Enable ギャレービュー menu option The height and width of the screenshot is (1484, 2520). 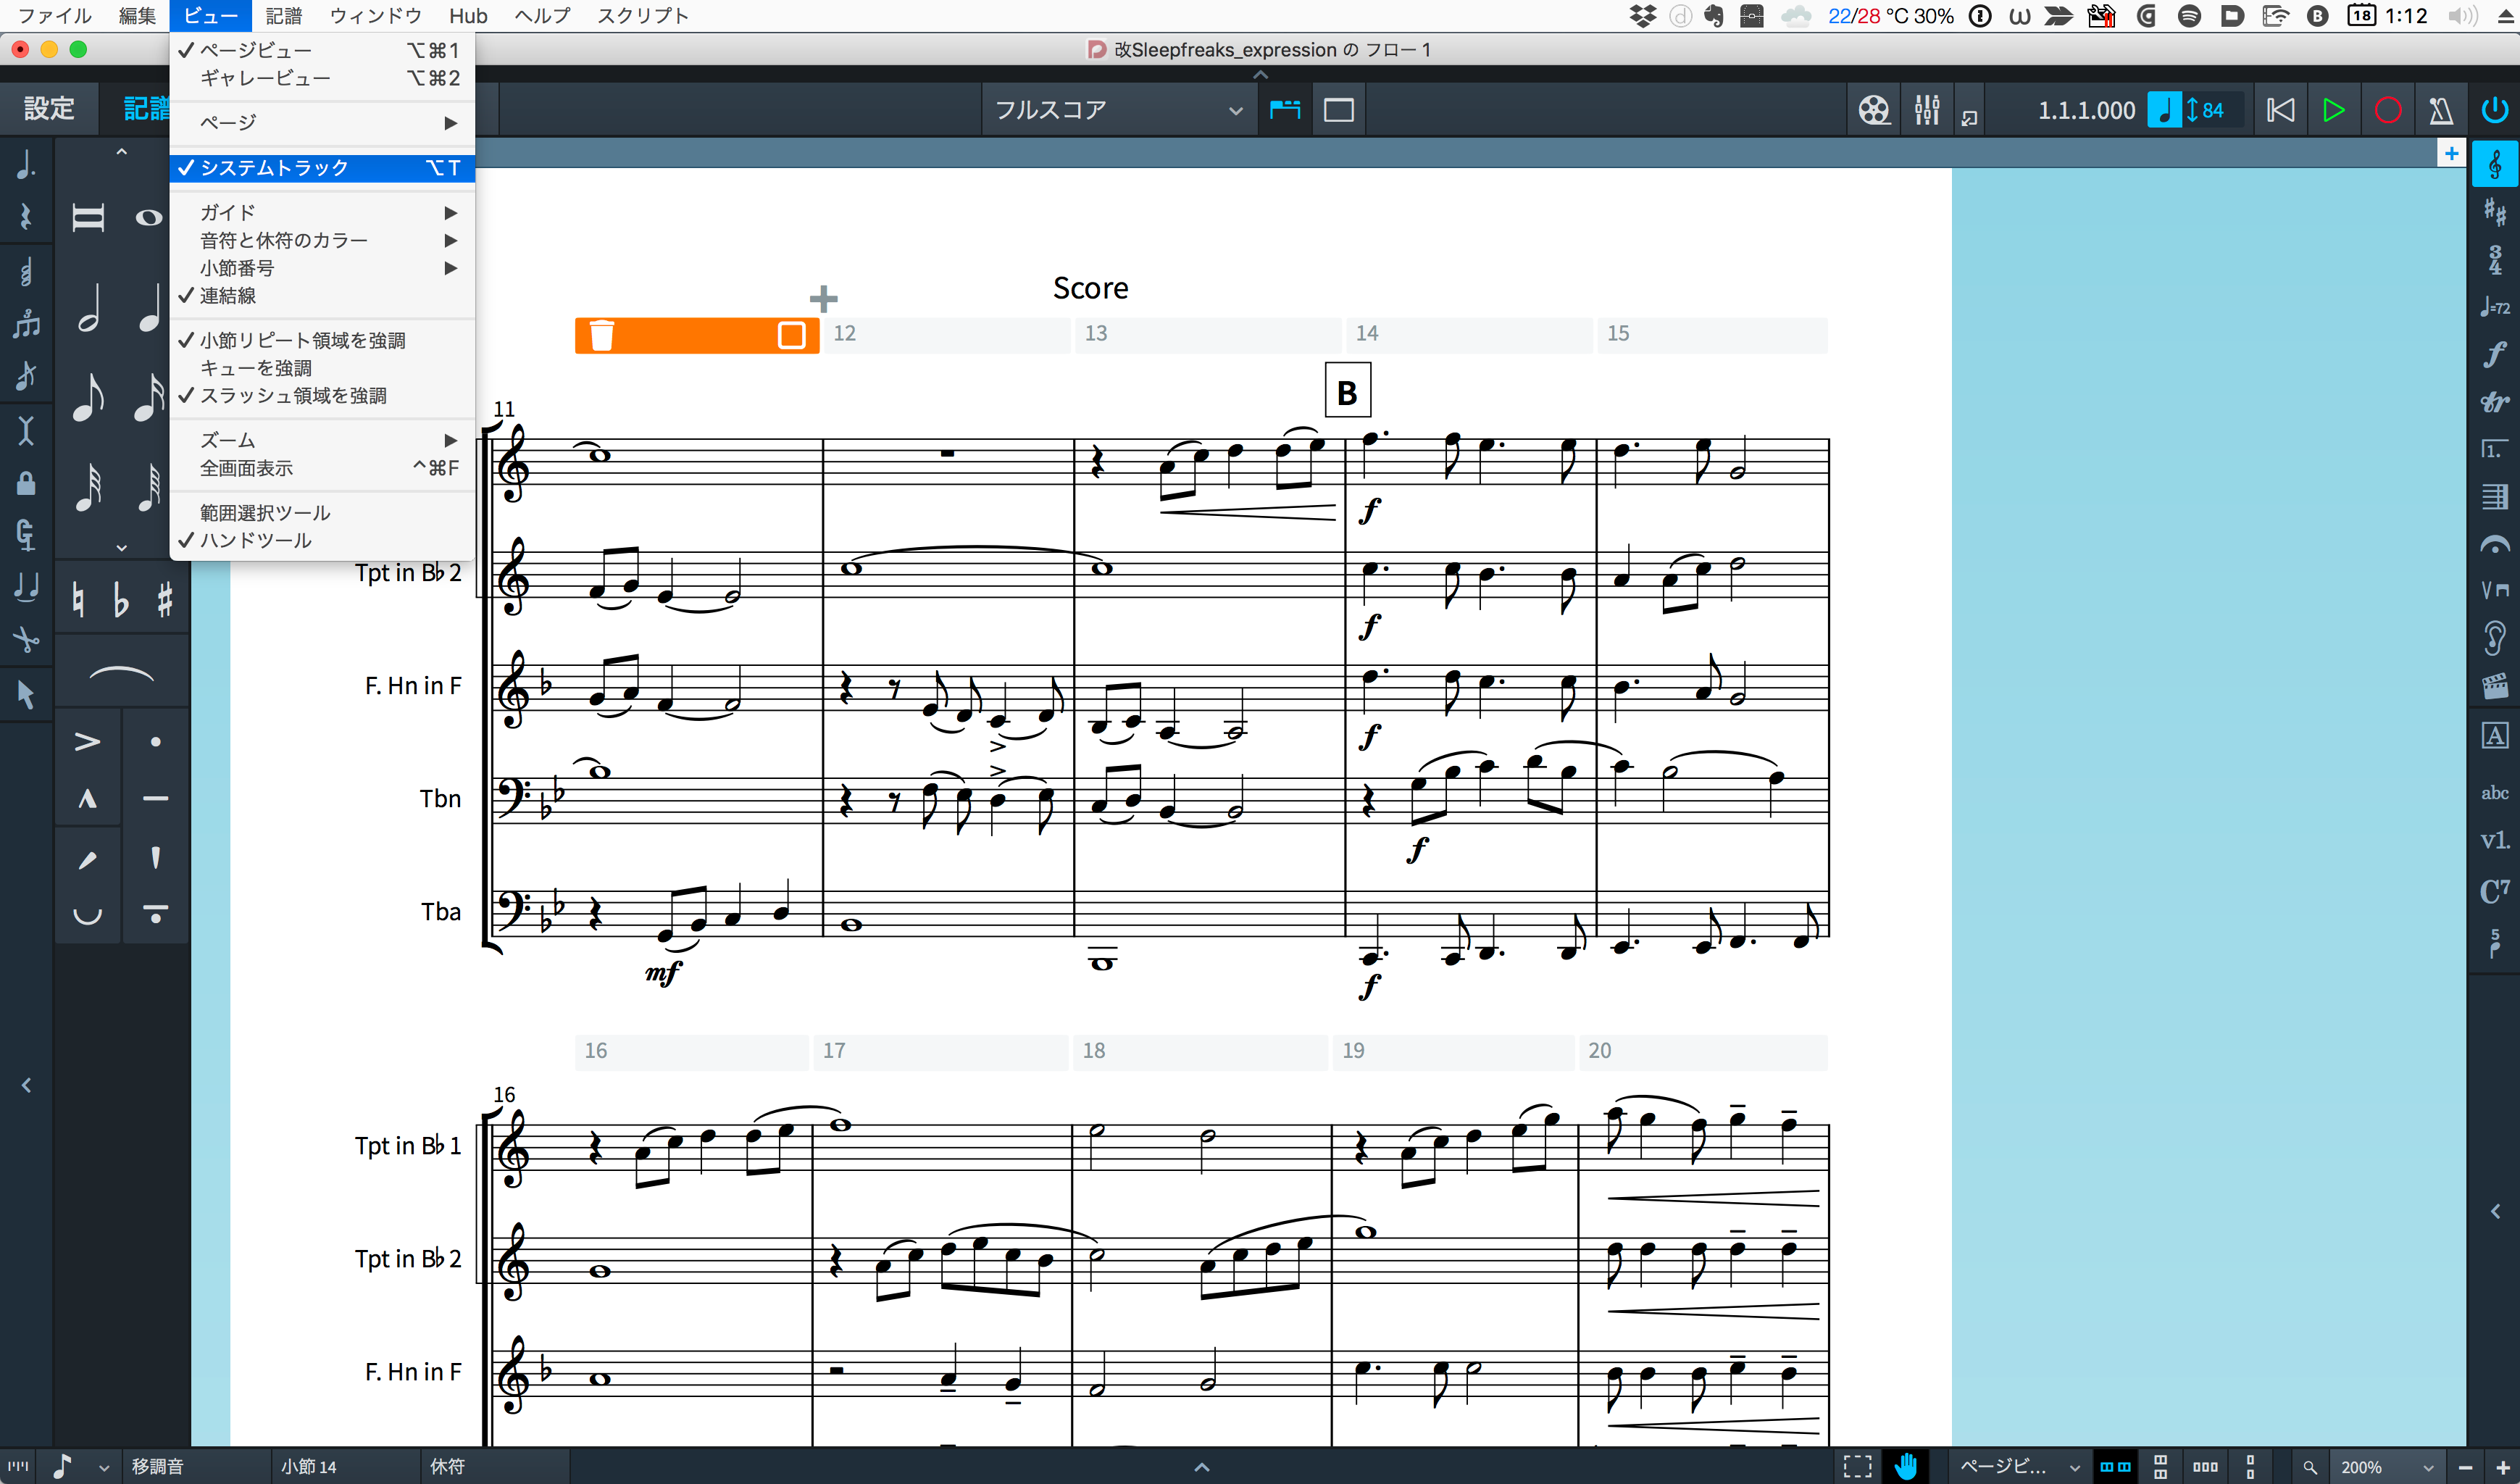click(x=322, y=78)
